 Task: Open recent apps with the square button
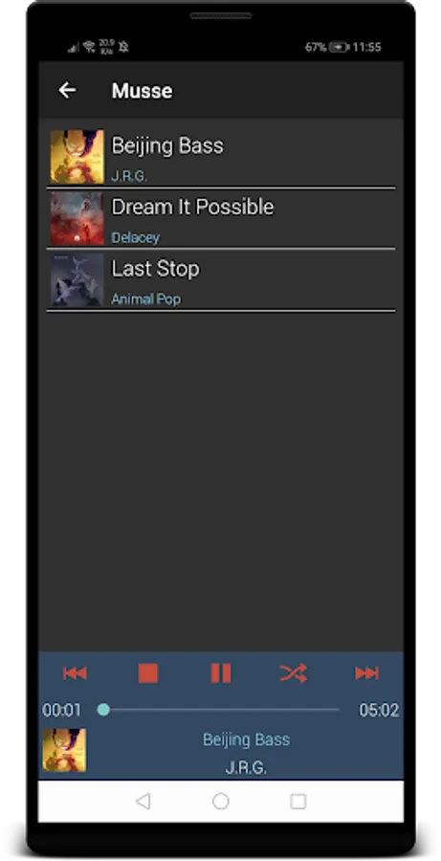pos(298,802)
